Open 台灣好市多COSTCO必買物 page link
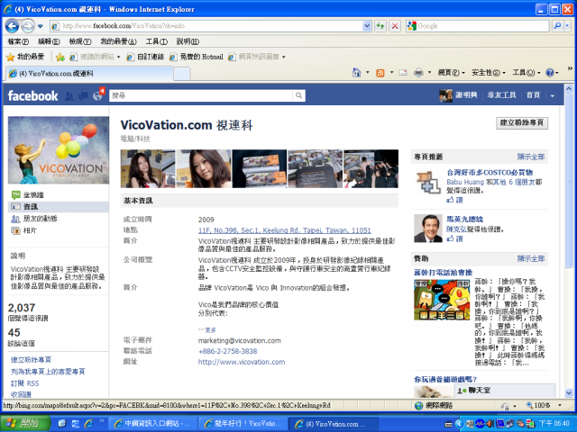Viewport: 577px width, 432px height. click(490, 172)
